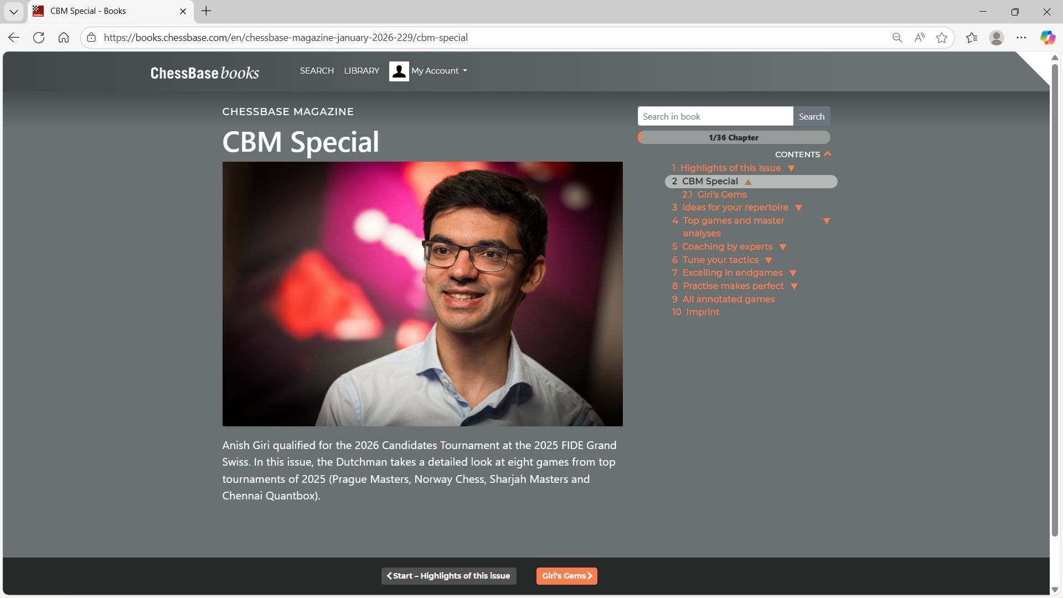This screenshot has height=598, width=1063.
Task: Open the Copilot icon in toolbar
Action: coord(1047,38)
